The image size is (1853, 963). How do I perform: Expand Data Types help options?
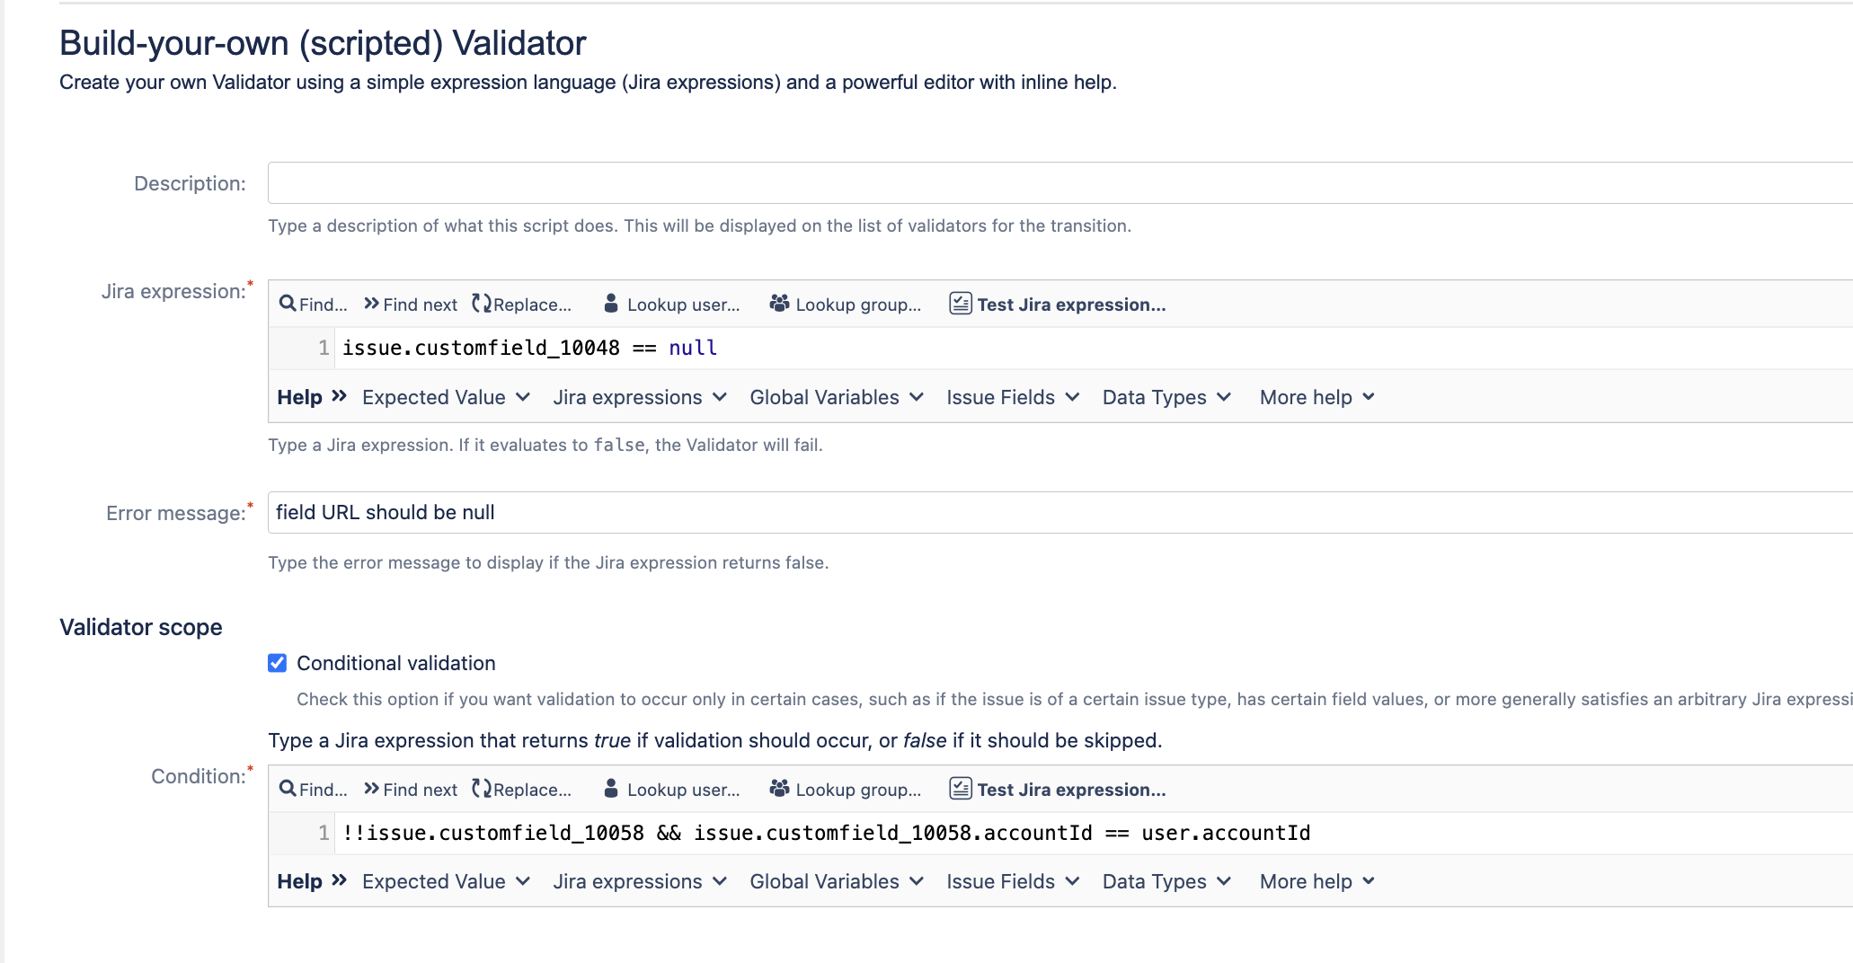[1166, 397]
